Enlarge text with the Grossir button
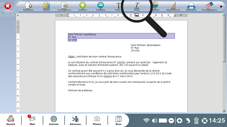The image size is (227, 127). [x=82, y=7]
